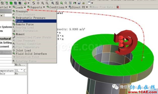Open the Manage Views icon
158x94 pixels.
pos(79,3)
